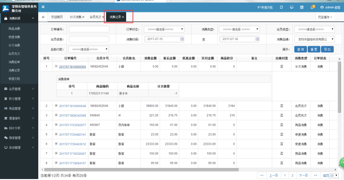The image size is (344, 180).
Task: Open the 会员类型 dropdown
Action: point(314,30)
